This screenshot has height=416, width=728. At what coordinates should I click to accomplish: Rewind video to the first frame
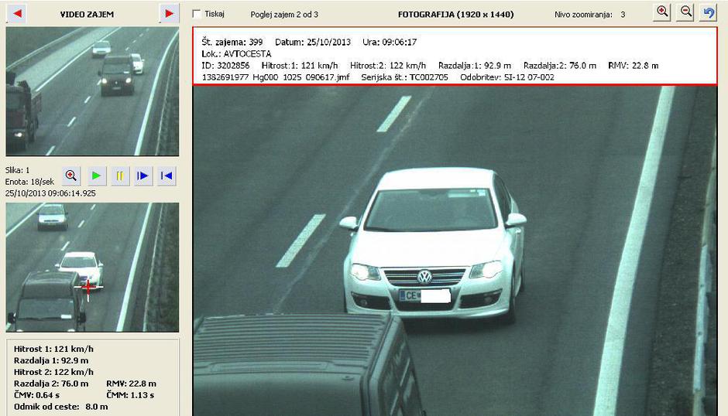[166, 176]
